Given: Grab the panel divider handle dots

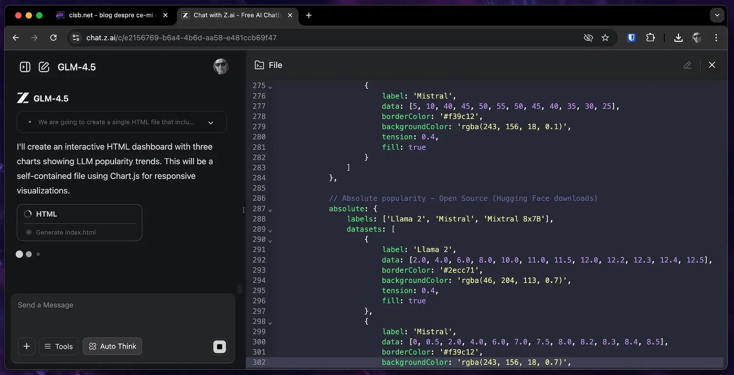Looking at the screenshot, I should click(x=243, y=210).
